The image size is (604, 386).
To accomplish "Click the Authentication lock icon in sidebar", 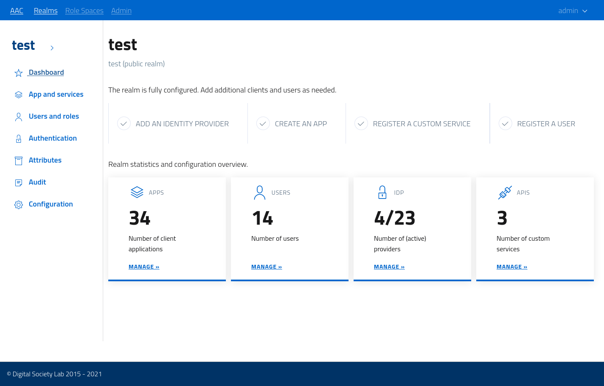I will coord(19,139).
